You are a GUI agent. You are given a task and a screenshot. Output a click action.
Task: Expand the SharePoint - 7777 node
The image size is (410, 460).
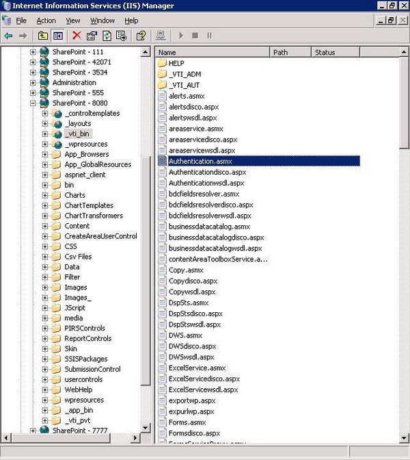pos(33,431)
